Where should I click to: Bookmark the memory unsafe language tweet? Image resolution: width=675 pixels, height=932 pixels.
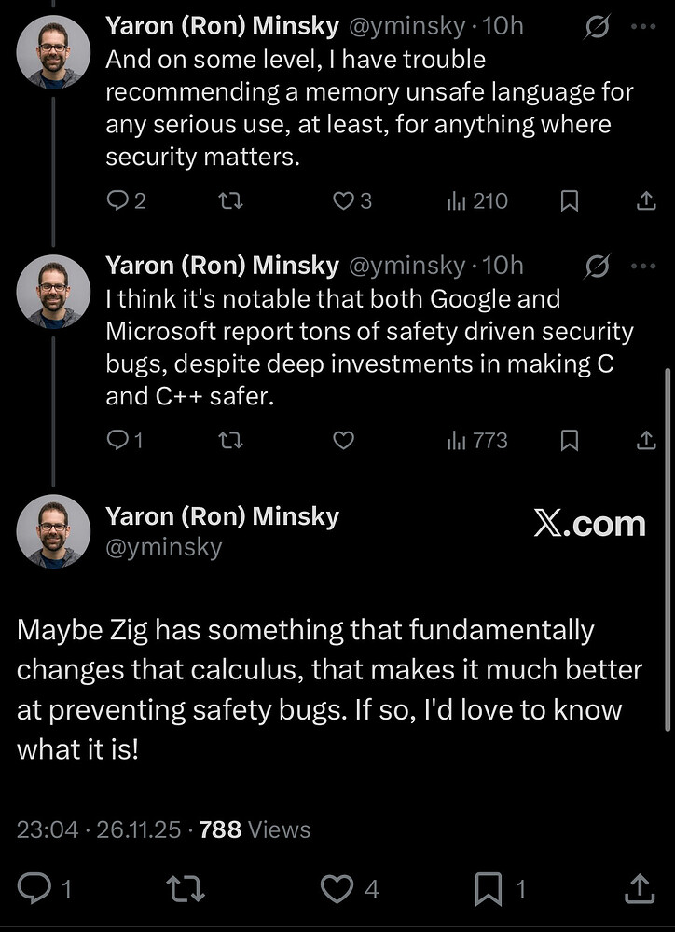click(x=570, y=200)
